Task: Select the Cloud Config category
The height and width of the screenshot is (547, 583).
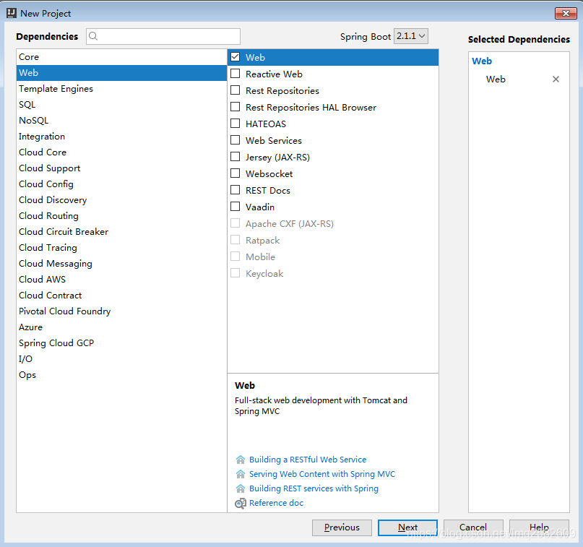Action: 121,184
